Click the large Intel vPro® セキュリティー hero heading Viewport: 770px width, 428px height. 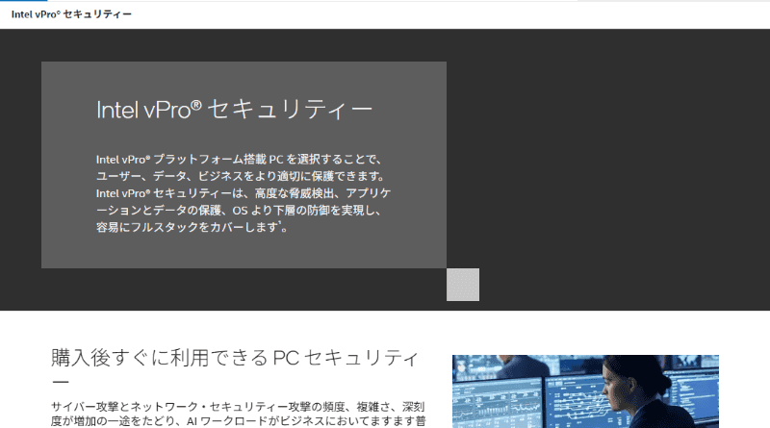tap(234, 110)
